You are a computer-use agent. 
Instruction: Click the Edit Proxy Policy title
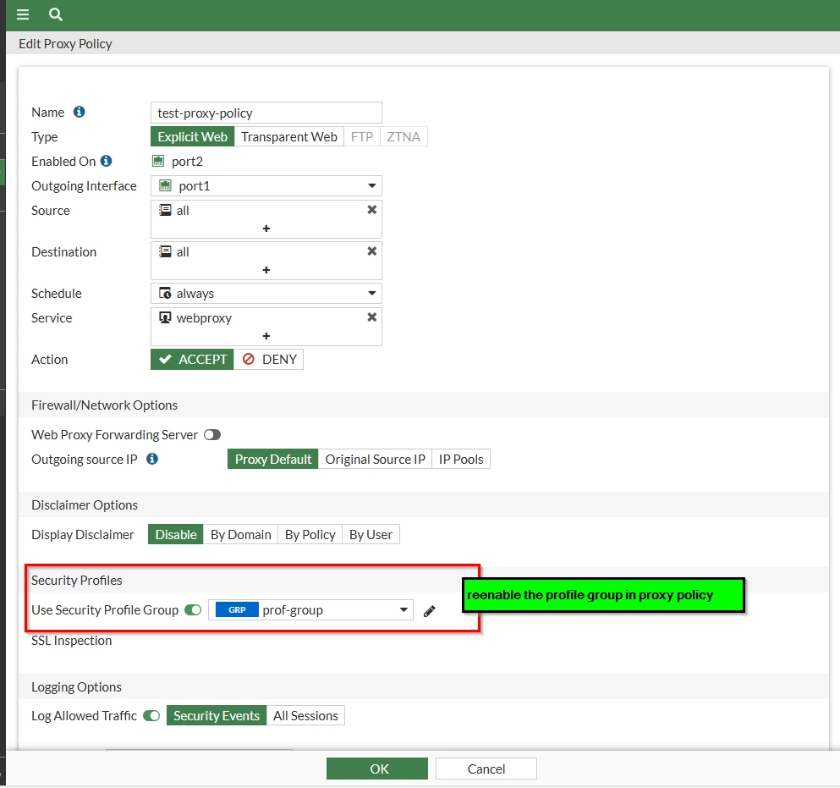[x=65, y=43]
